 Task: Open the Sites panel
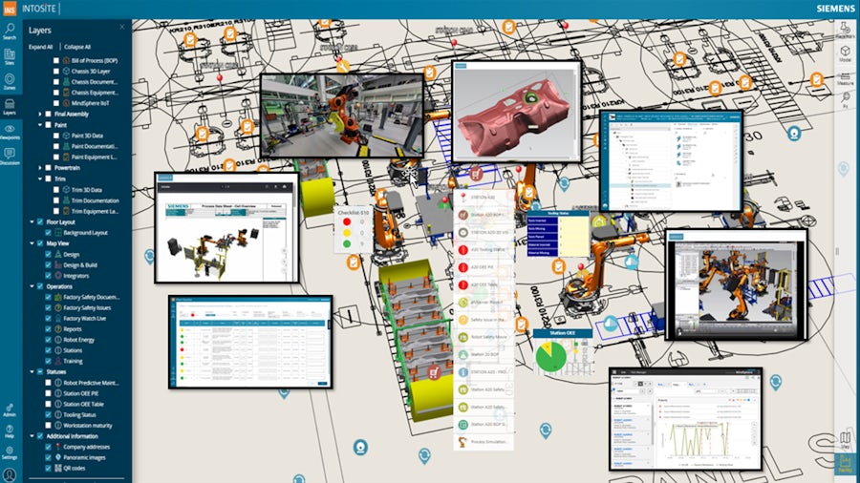pos(10,56)
